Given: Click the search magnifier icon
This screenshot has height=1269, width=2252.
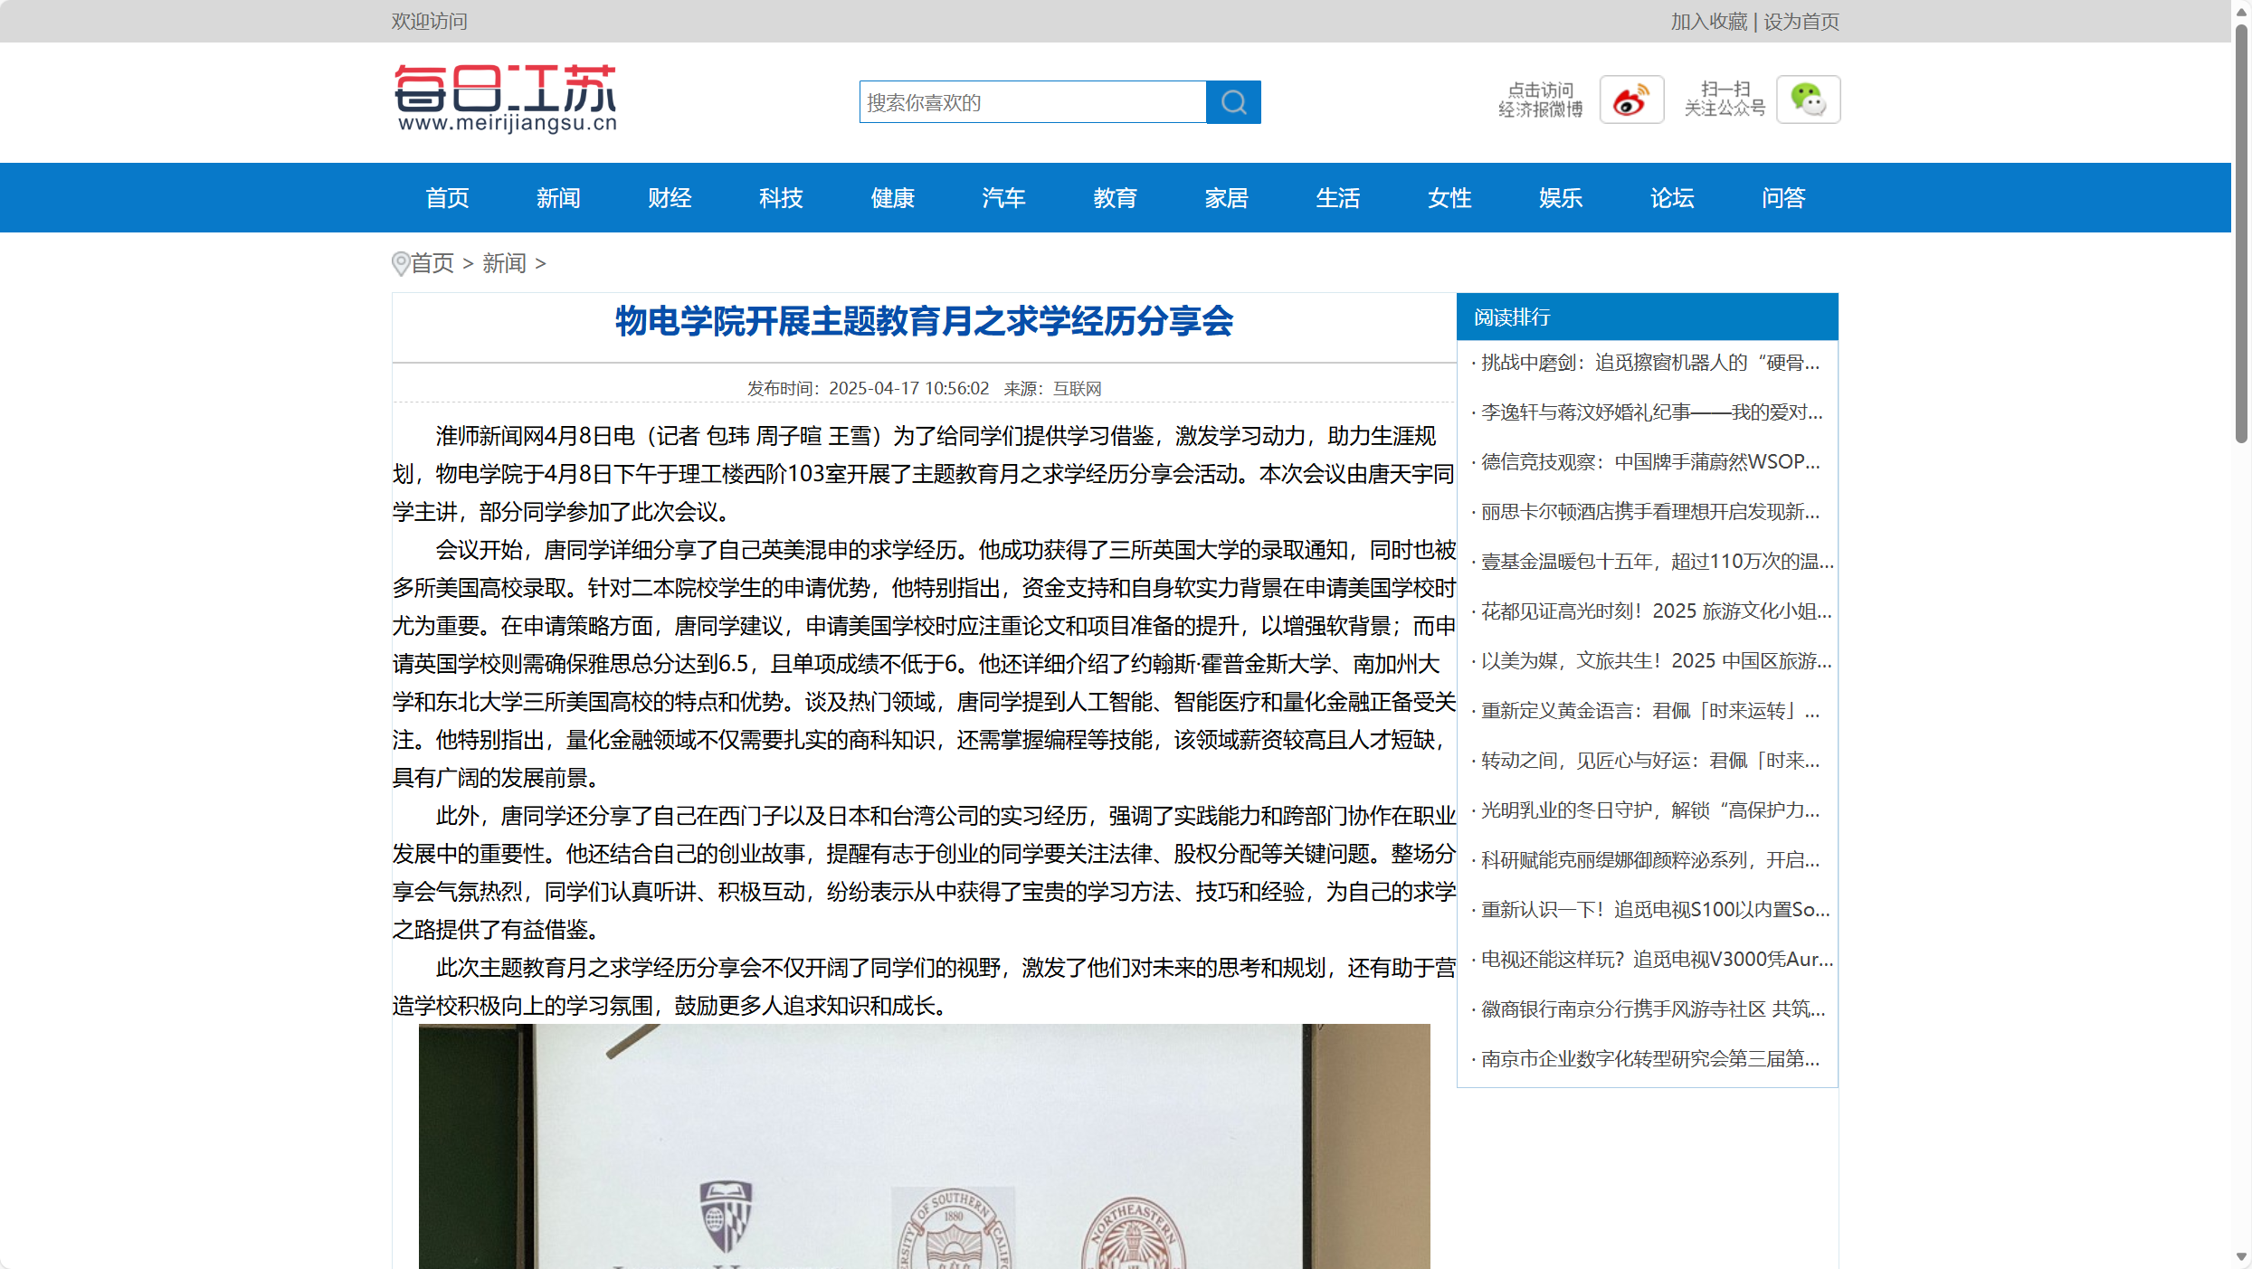Looking at the screenshot, I should pos(1232,102).
